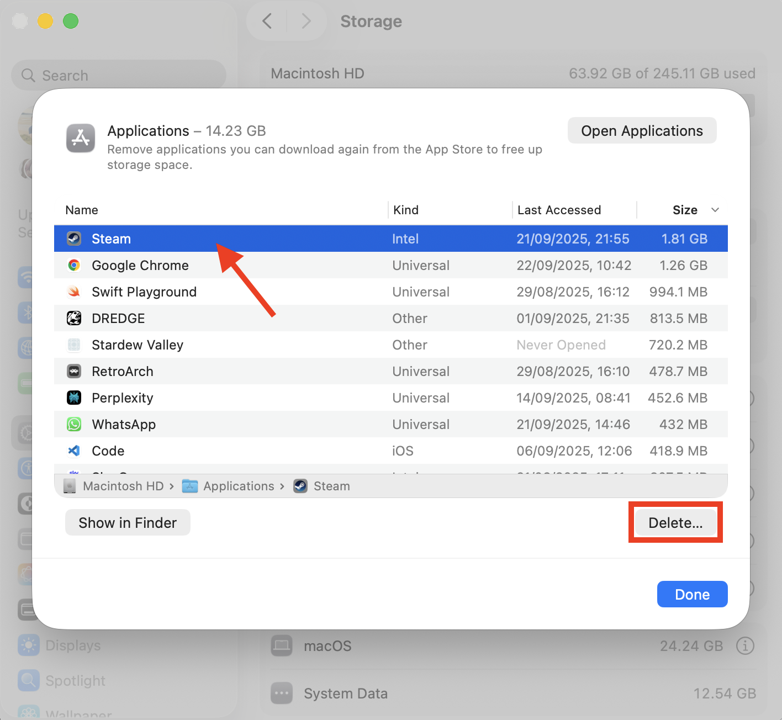Click the RetroArch app icon
Screen dimensions: 782x720
click(74, 371)
